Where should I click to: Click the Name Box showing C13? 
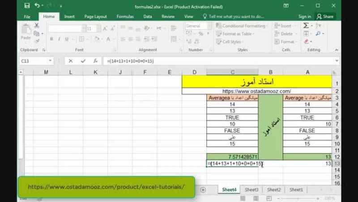click(x=37, y=61)
